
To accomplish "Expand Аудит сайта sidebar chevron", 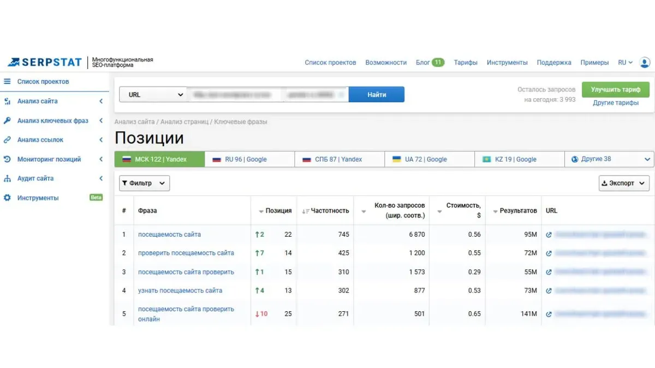I will pyautogui.click(x=101, y=178).
